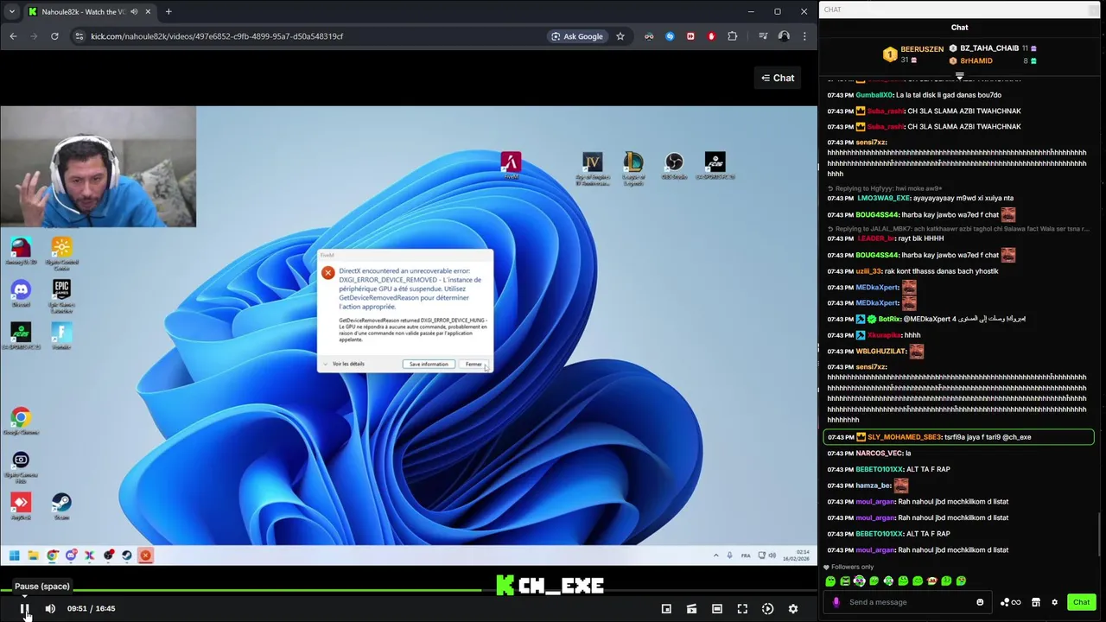This screenshot has height=622, width=1106.
Task: Create a clip of the video
Action: pos(691,609)
